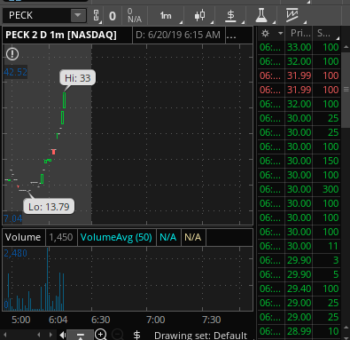Click the PECK 2 D 1m [NASDAQ] title
This screenshot has height=340, width=350.
[61, 35]
